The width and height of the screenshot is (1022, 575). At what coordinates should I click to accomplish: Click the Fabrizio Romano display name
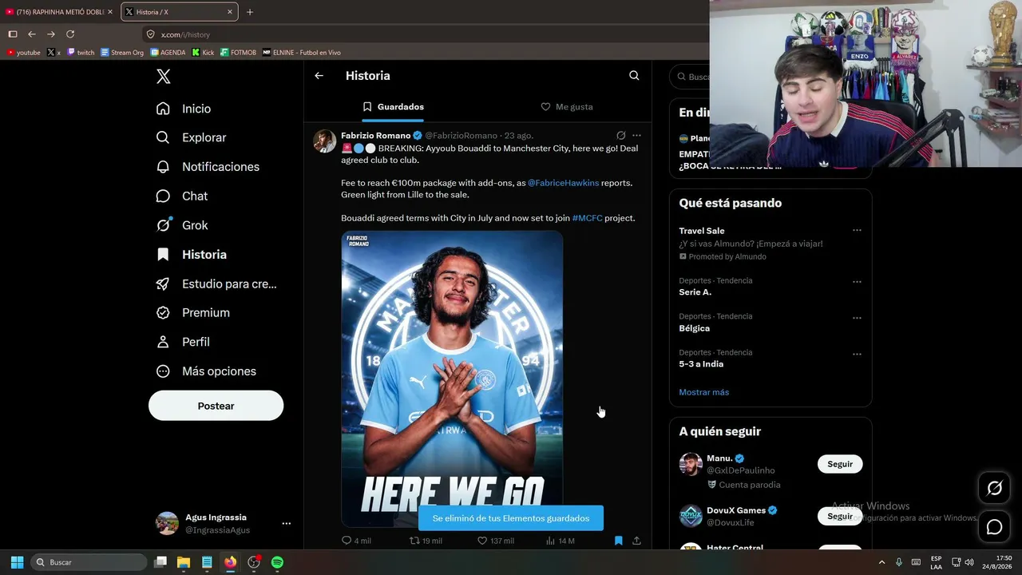coord(375,136)
